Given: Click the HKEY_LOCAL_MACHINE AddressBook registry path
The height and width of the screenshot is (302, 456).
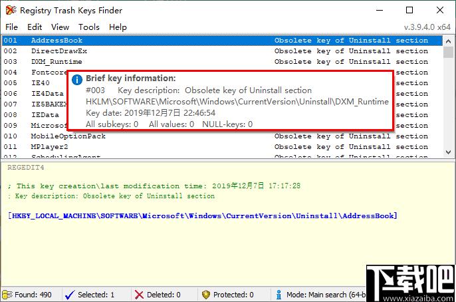Looking at the screenshot, I should click(202, 216).
